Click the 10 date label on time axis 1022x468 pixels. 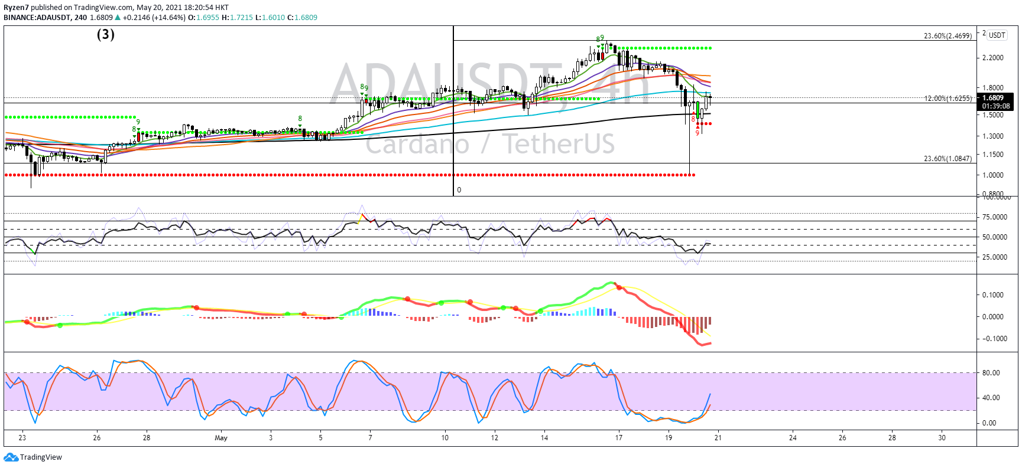445,438
